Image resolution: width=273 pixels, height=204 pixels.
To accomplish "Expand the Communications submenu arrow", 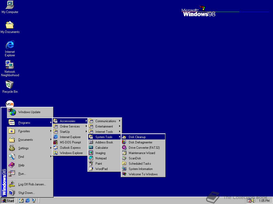I will [x=120, y=121].
